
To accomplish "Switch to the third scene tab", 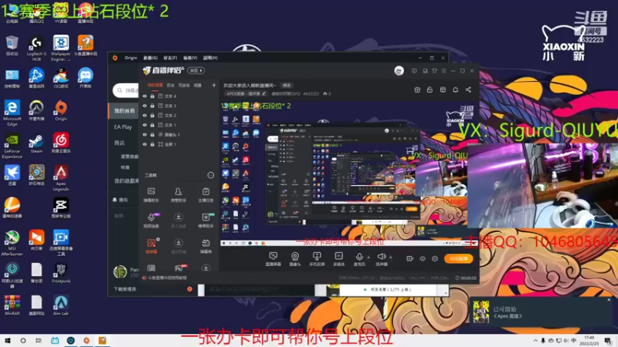I will coord(184,85).
